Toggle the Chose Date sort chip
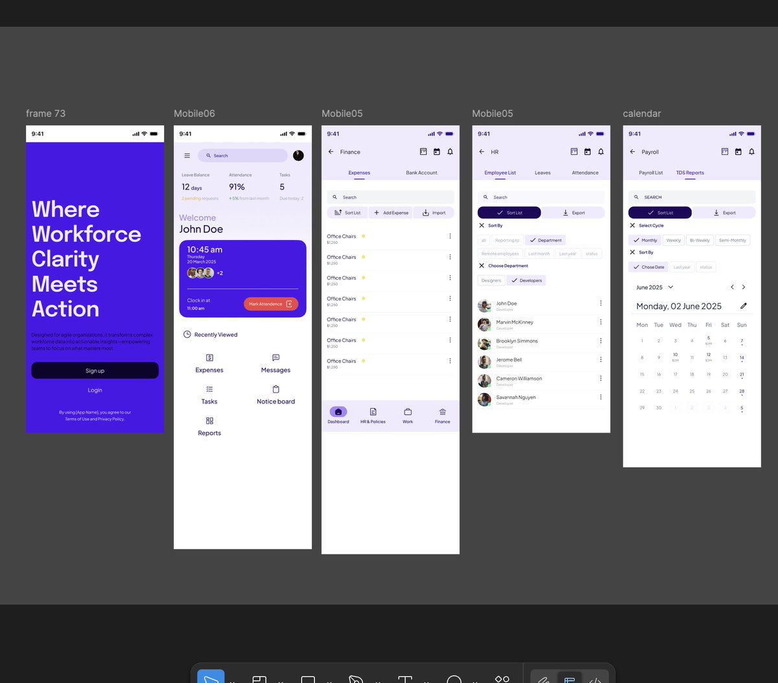 (648, 267)
